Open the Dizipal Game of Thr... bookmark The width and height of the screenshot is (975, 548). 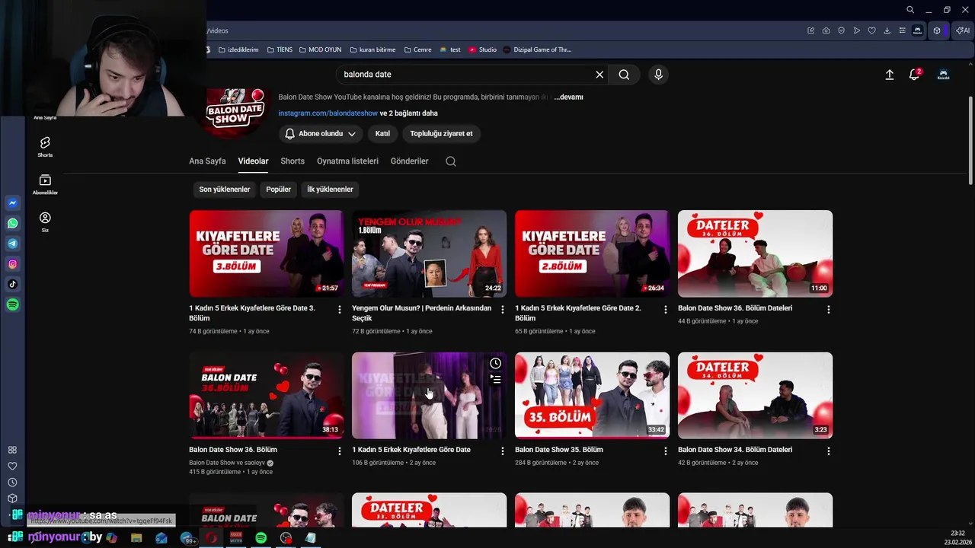click(x=537, y=49)
